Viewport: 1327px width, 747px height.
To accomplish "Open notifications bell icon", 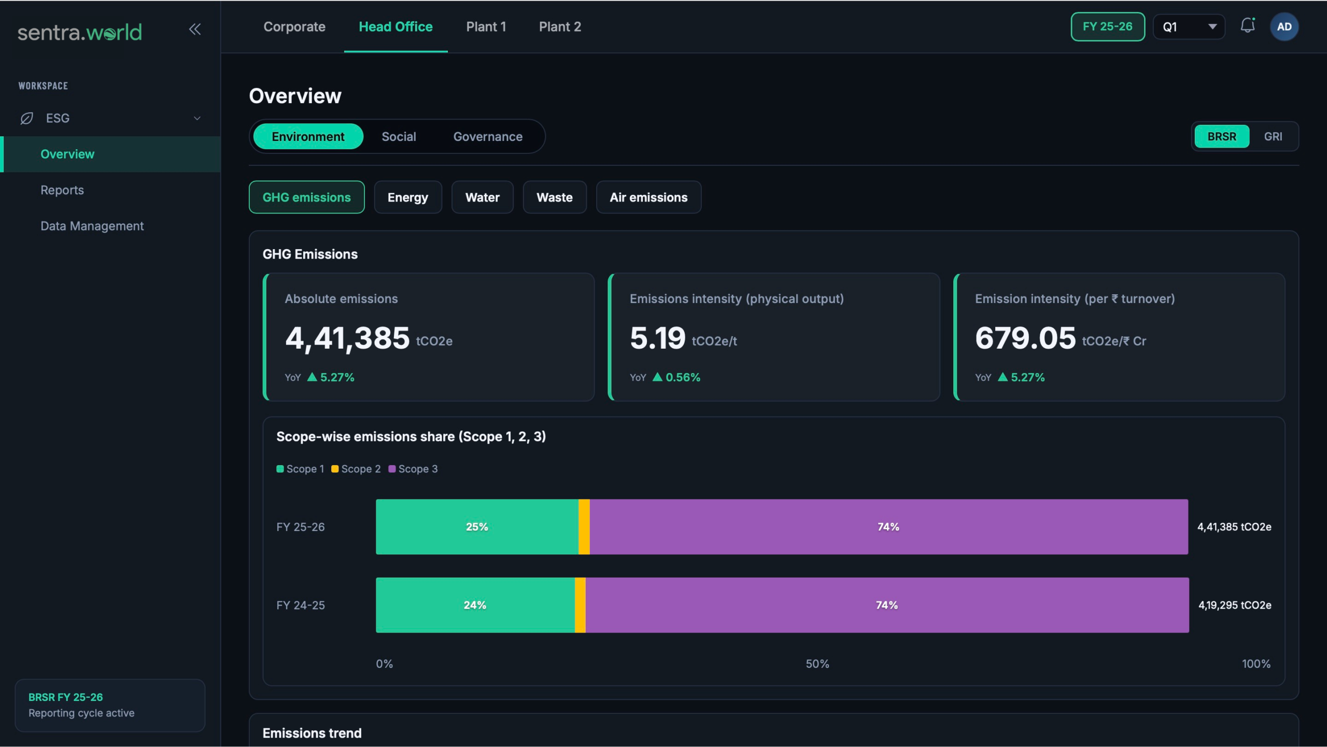I will (x=1248, y=26).
